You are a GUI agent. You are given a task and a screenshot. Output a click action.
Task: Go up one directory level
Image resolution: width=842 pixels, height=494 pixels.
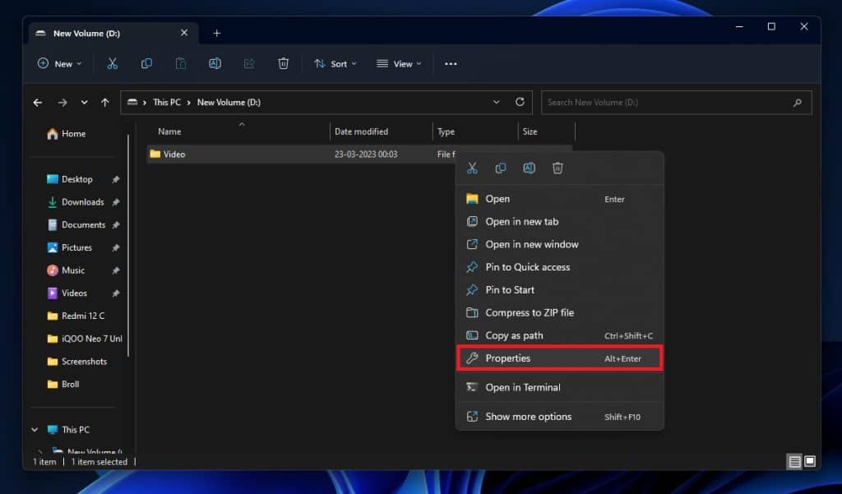pos(104,102)
